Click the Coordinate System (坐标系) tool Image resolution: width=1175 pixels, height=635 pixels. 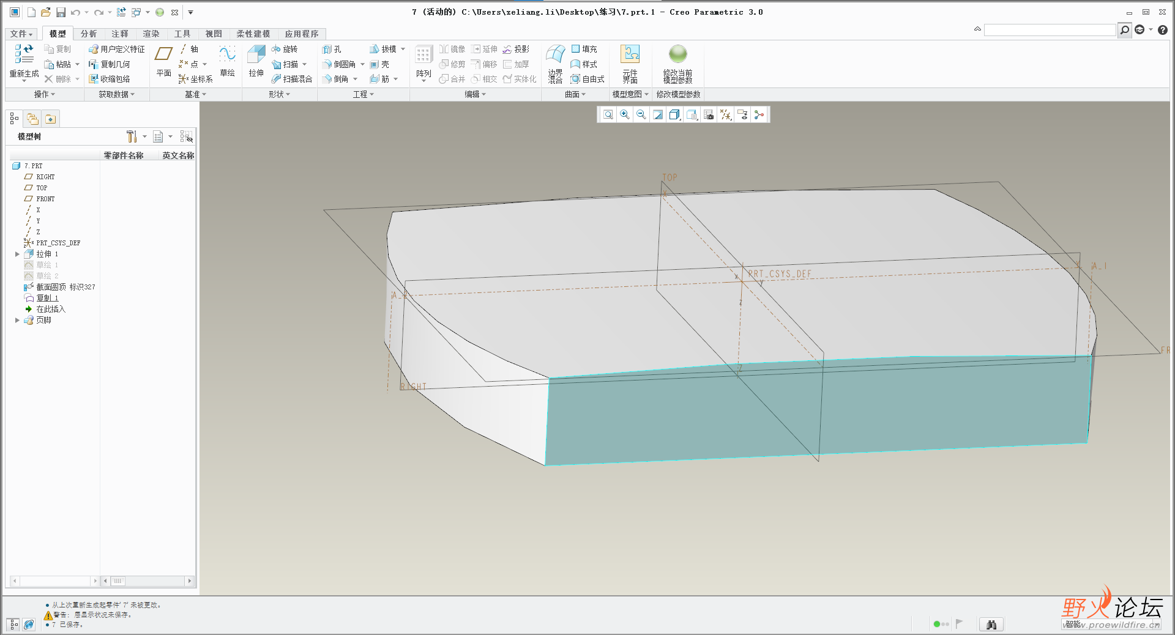click(195, 79)
